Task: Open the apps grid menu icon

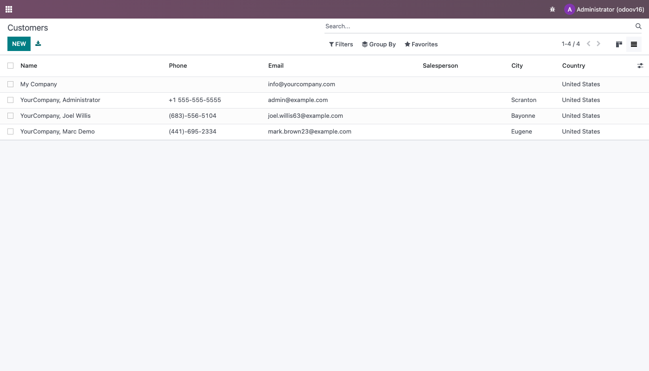Action: (x=9, y=9)
